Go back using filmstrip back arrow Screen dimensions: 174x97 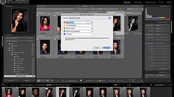pyautogui.click(x=14, y=85)
